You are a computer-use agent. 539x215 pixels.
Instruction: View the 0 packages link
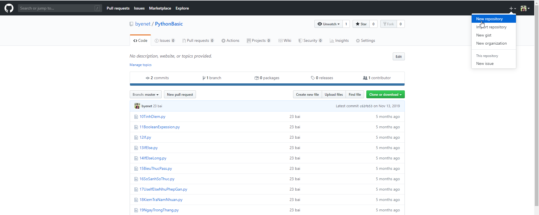[x=267, y=78]
